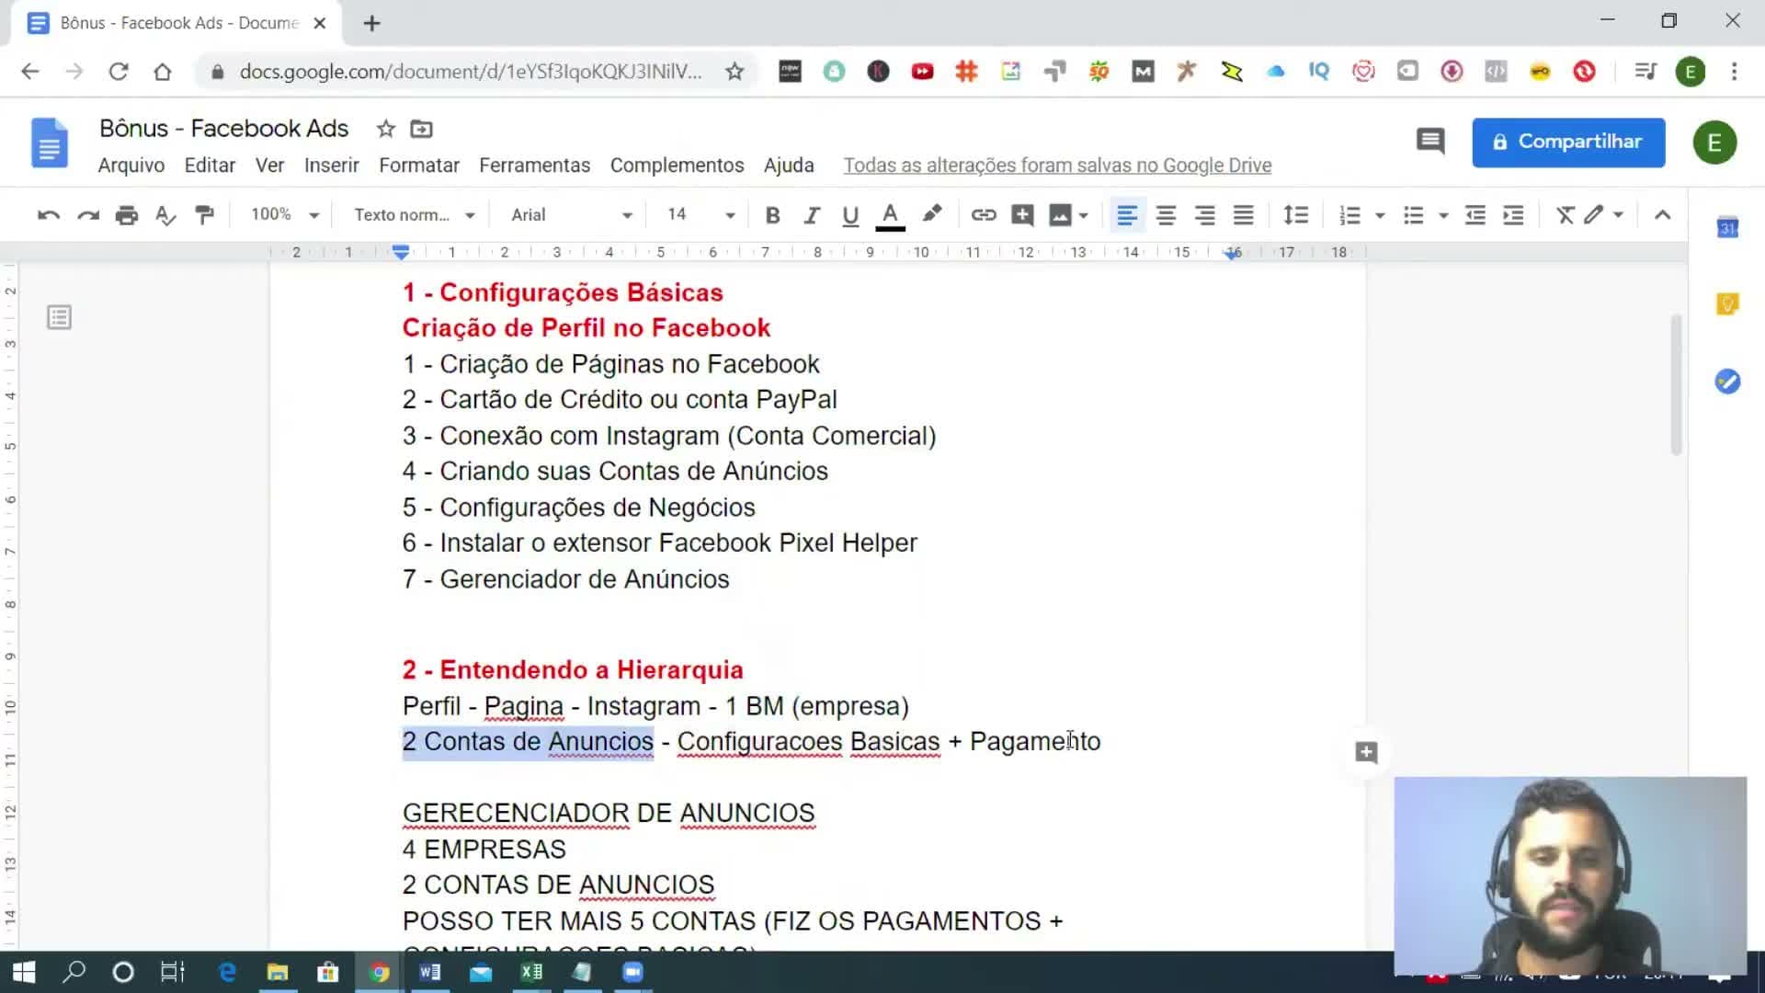The height and width of the screenshot is (993, 1765).
Task: Run spell check icon
Action: click(x=165, y=215)
